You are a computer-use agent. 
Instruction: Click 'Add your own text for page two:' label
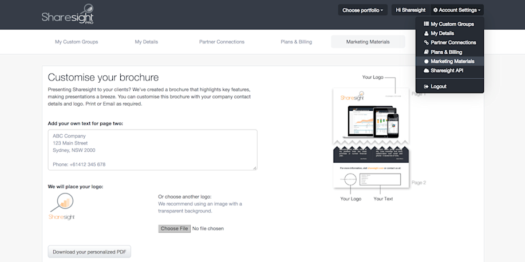[85, 123]
